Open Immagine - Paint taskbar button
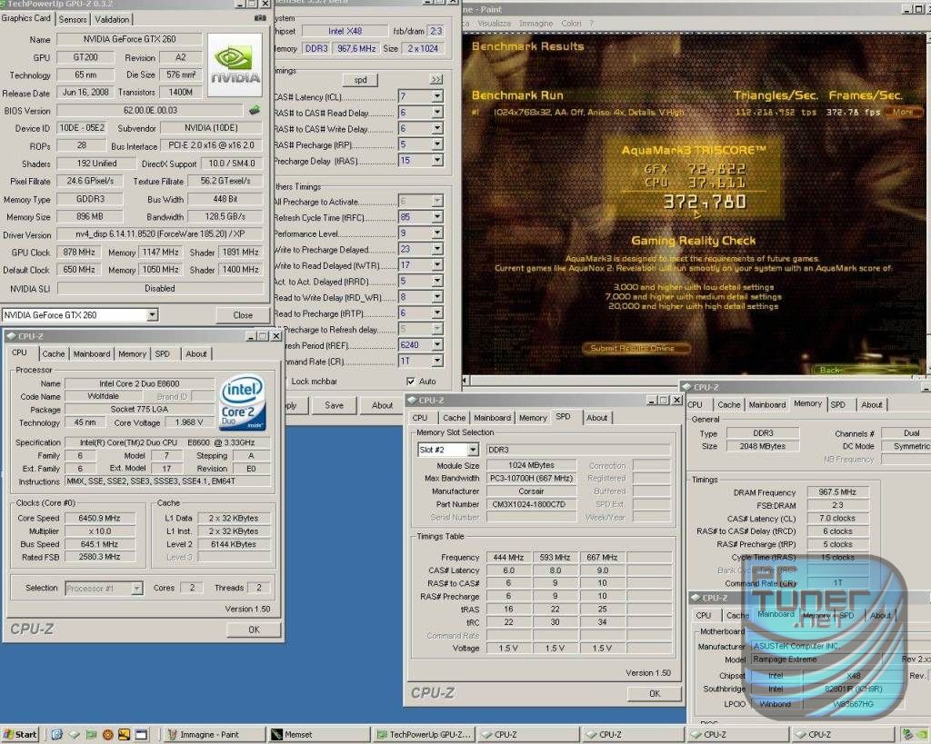Viewport: 931px width, 744px height. (213, 735)
